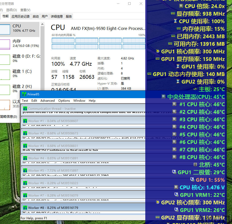Click the monitor icon beside GPU1 二极管

pos(174,172)
